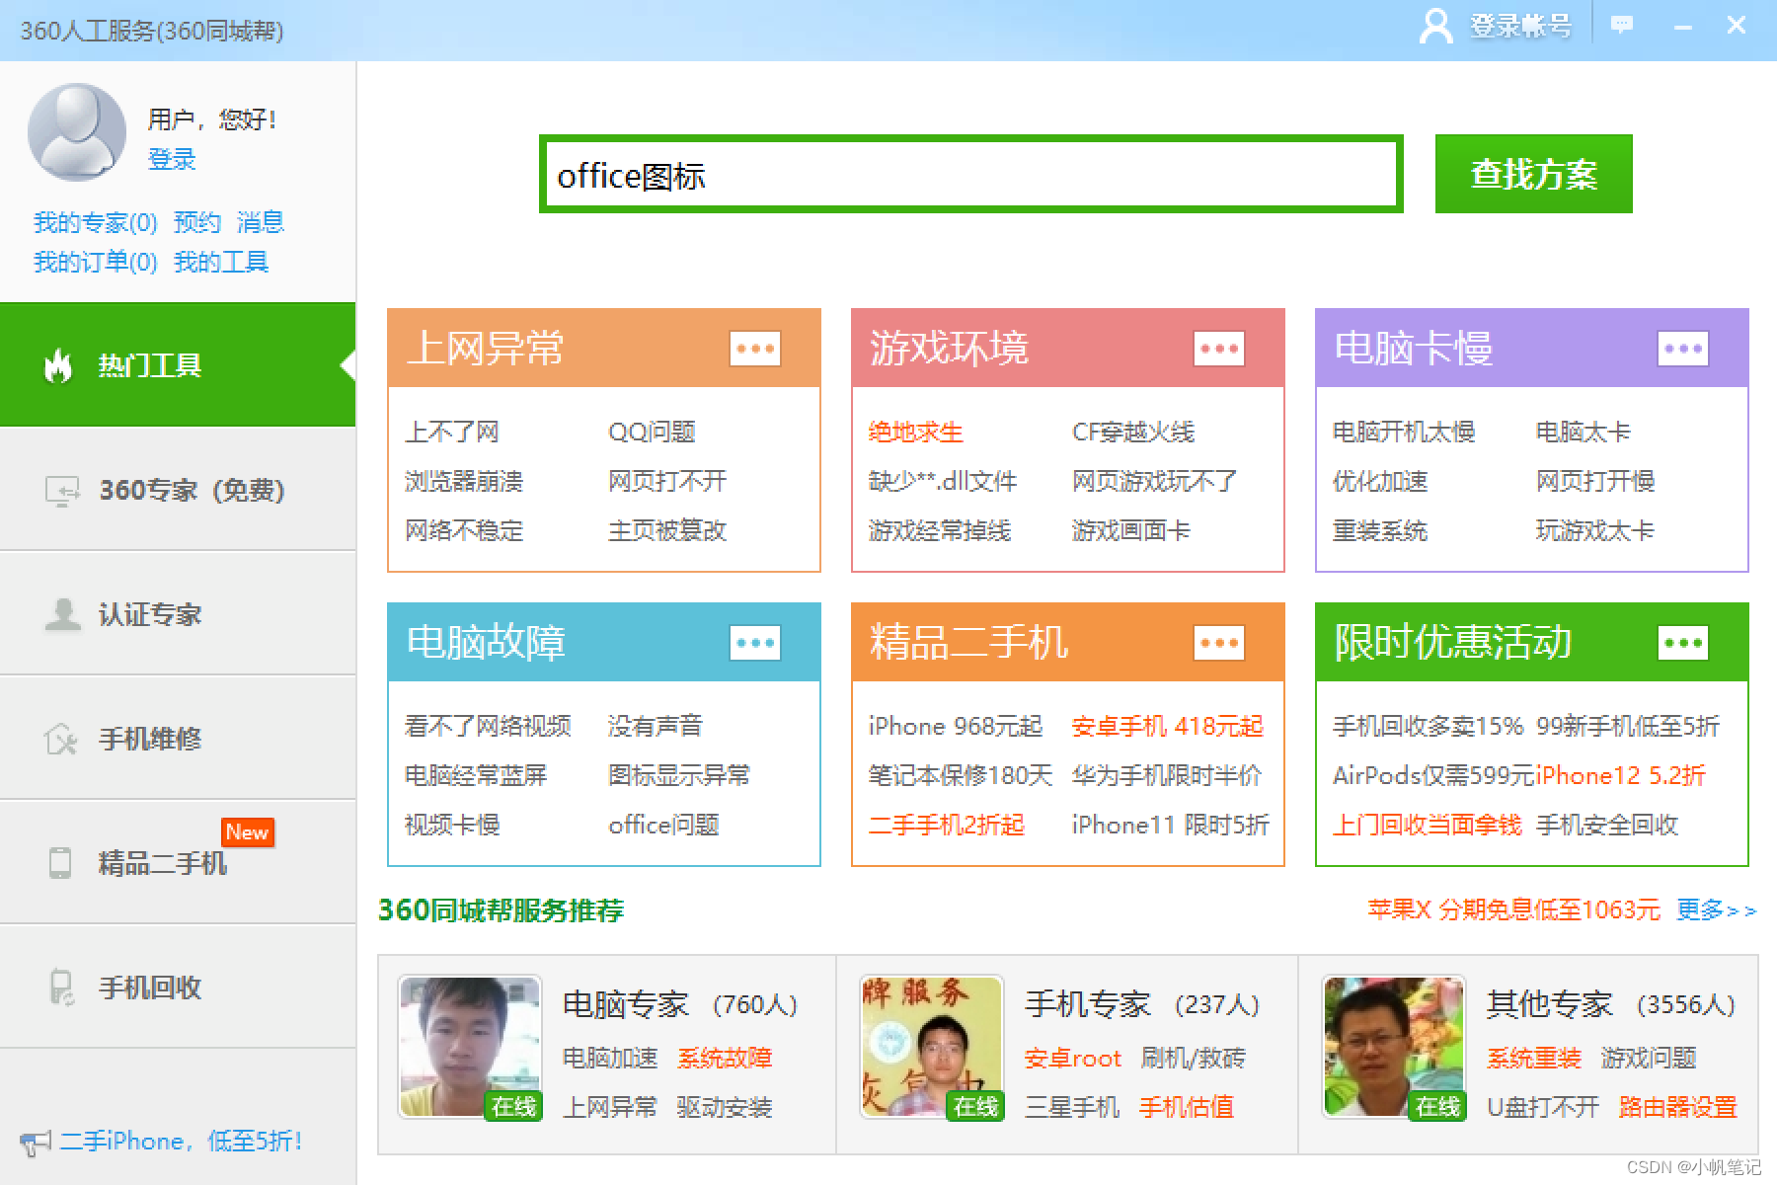Image resolution: width=1777 pixels, height=1185 pixels.
Task: Click 安卓root under 手机专家
Action: (x=1072, y=1058)
